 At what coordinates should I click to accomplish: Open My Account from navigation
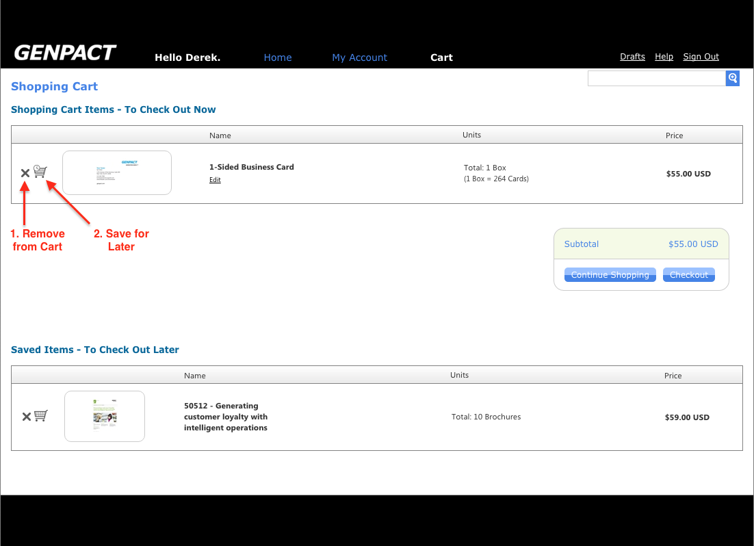359,57
